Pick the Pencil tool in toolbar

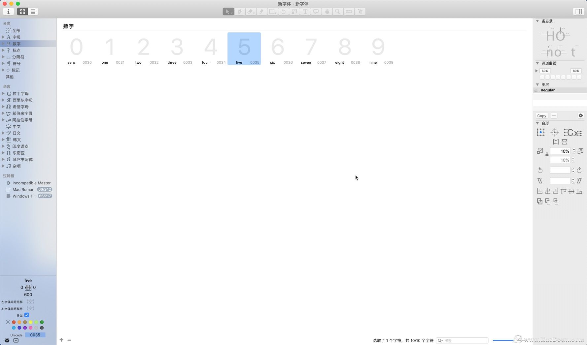(x=261, y=12)
